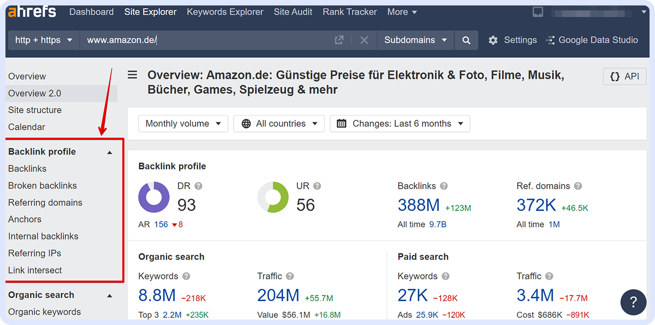
Task: Open URL in new tab icon
Action: tap(339, 40)
